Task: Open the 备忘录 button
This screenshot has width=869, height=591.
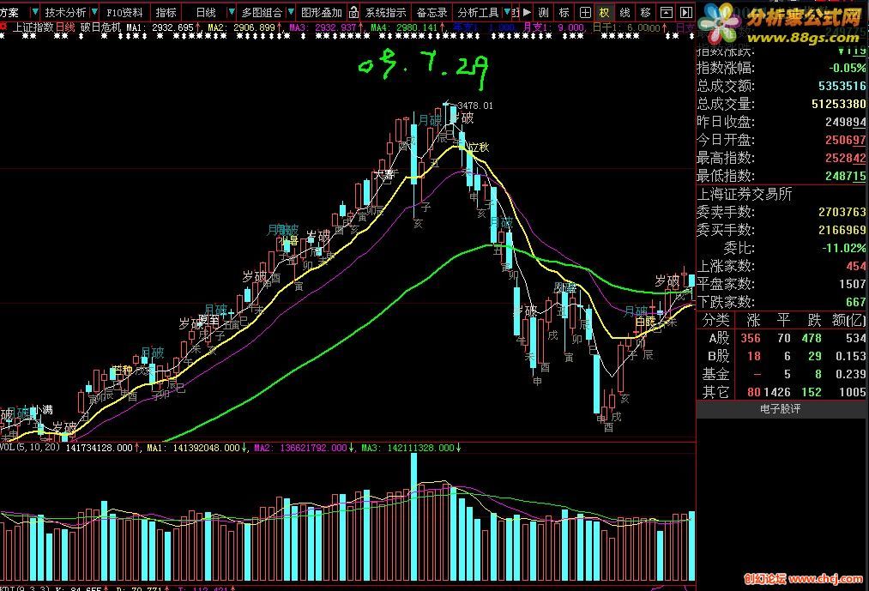Action: 431,12
